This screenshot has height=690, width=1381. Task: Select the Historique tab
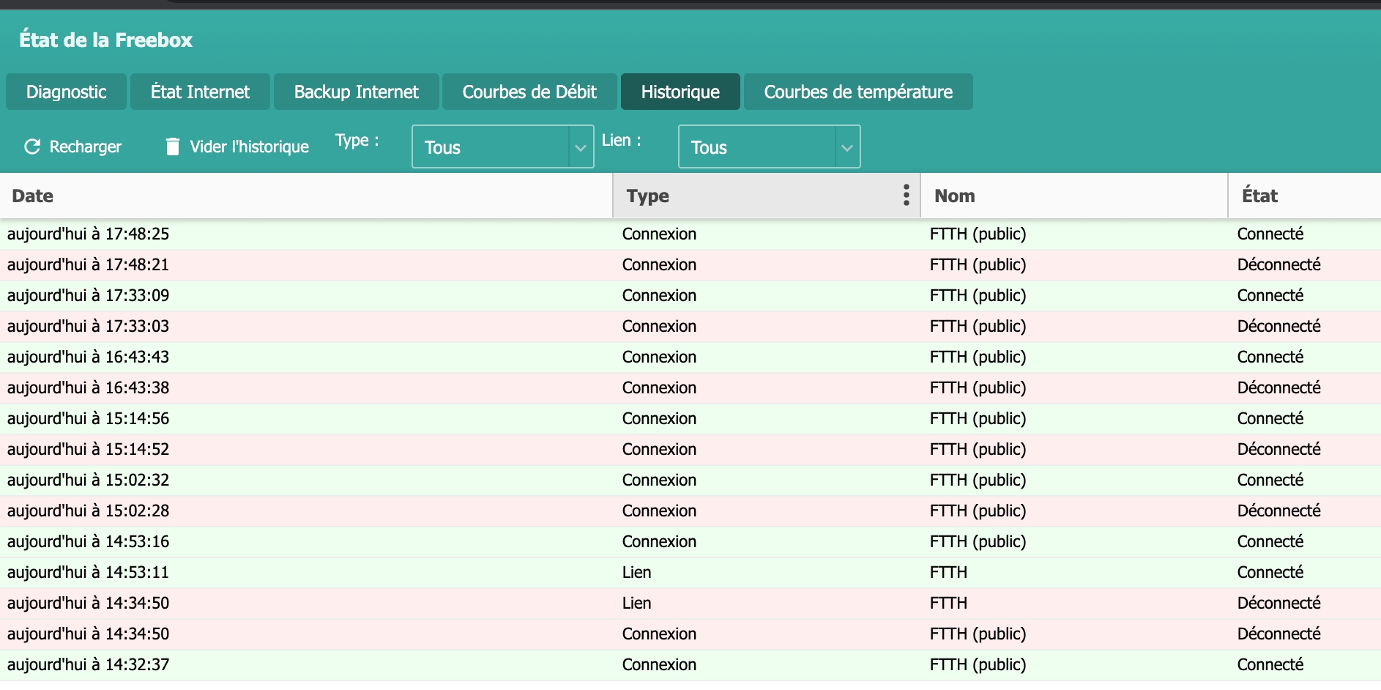coord(680,92)
